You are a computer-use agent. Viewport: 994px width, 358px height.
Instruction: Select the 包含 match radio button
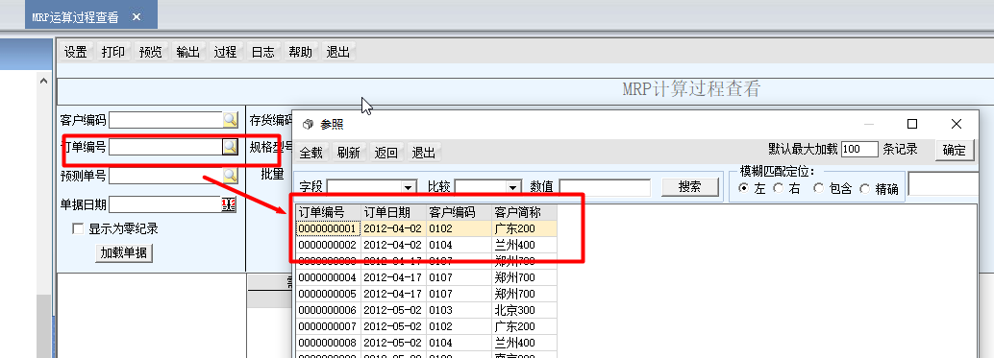pos(818,188)
